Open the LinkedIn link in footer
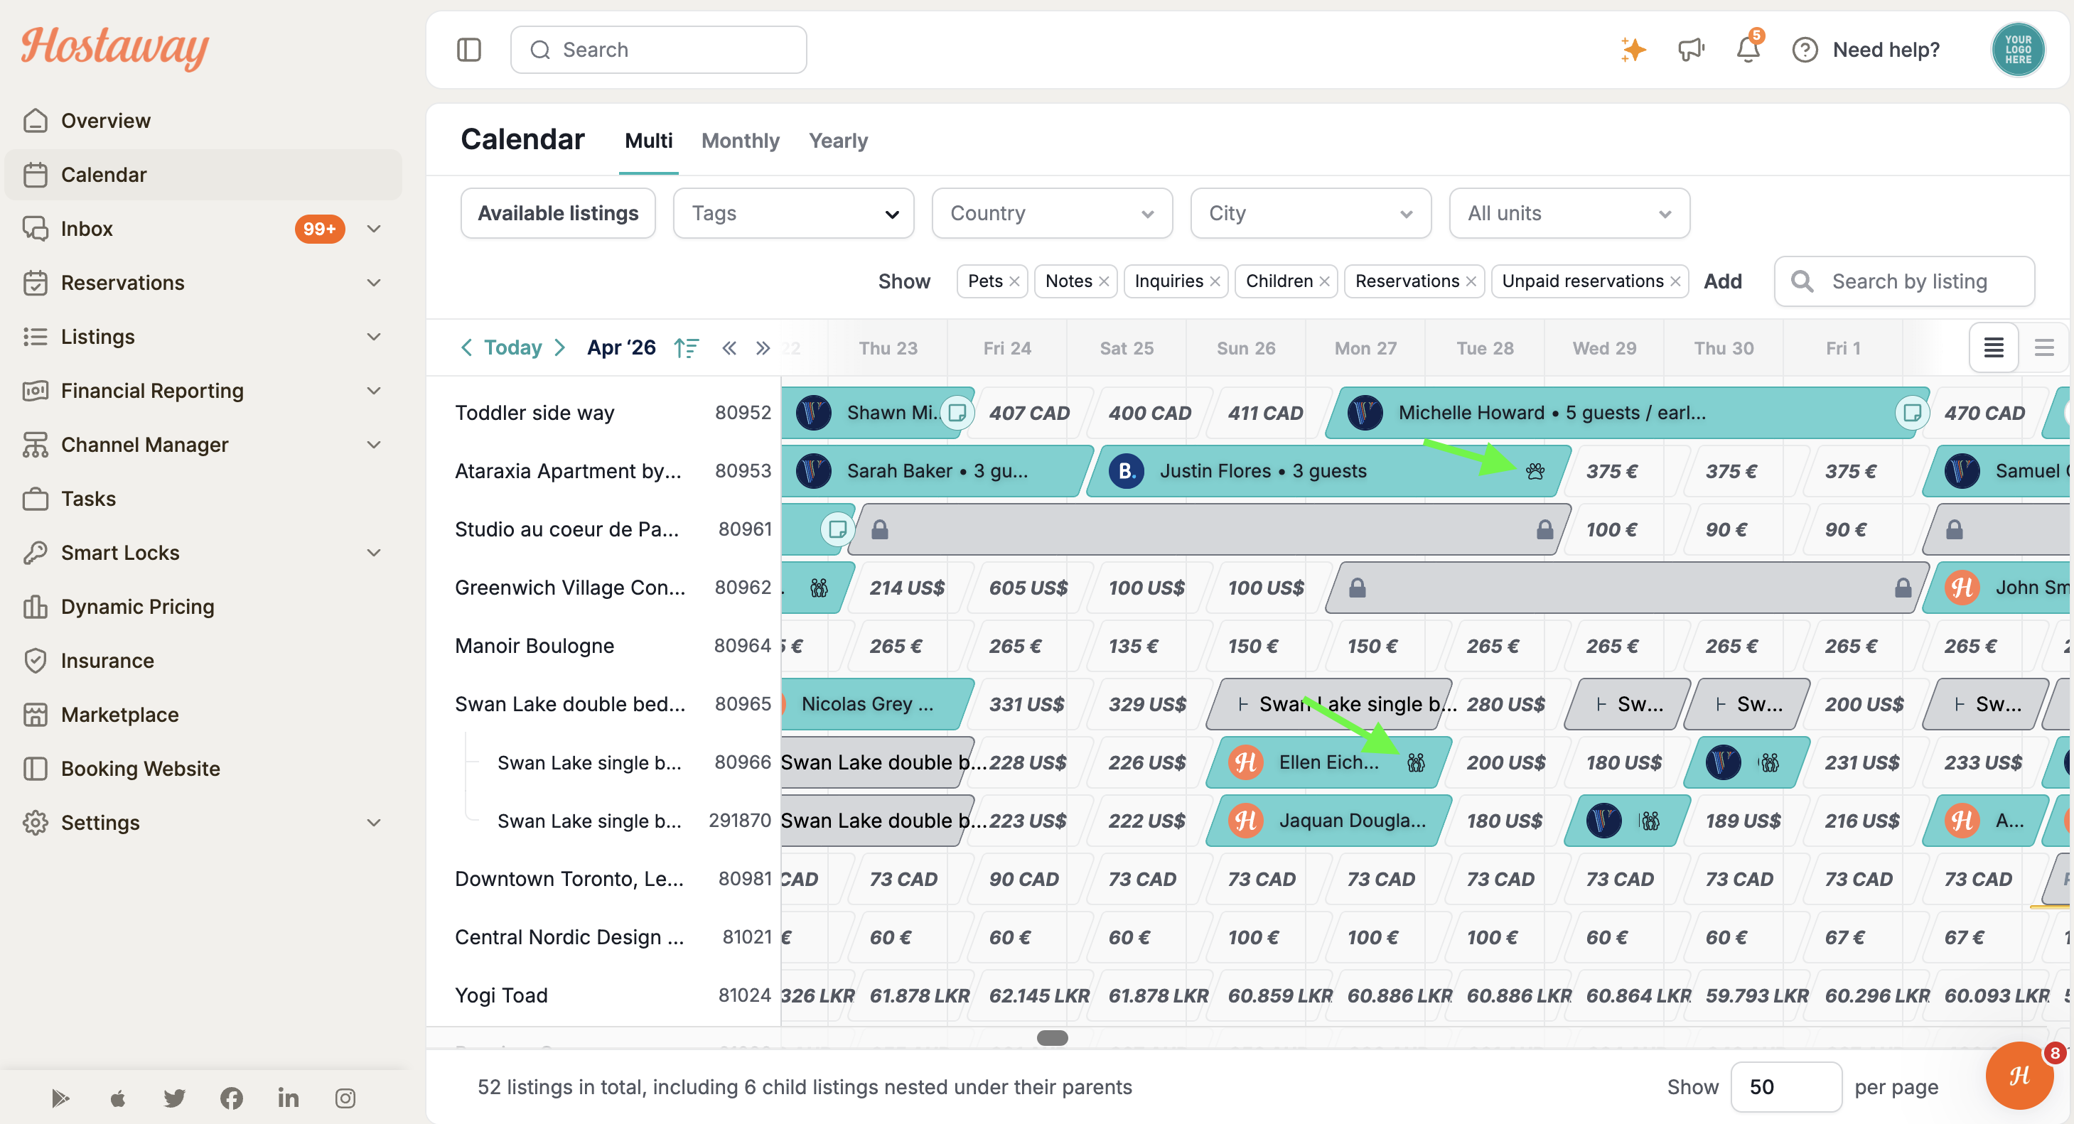This screenshot has width=2074, height=1124. [x=289, y=1098]
